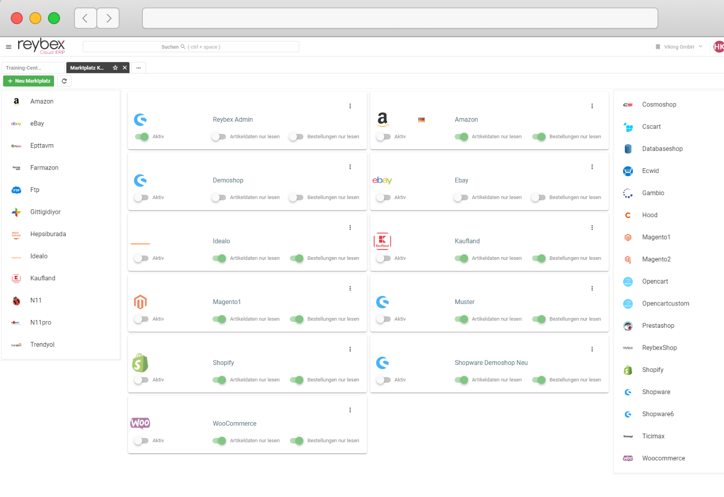Open more options menu for WooCommerce card
This screenshot has height=497, width=724.
click(x=350, y=410)
